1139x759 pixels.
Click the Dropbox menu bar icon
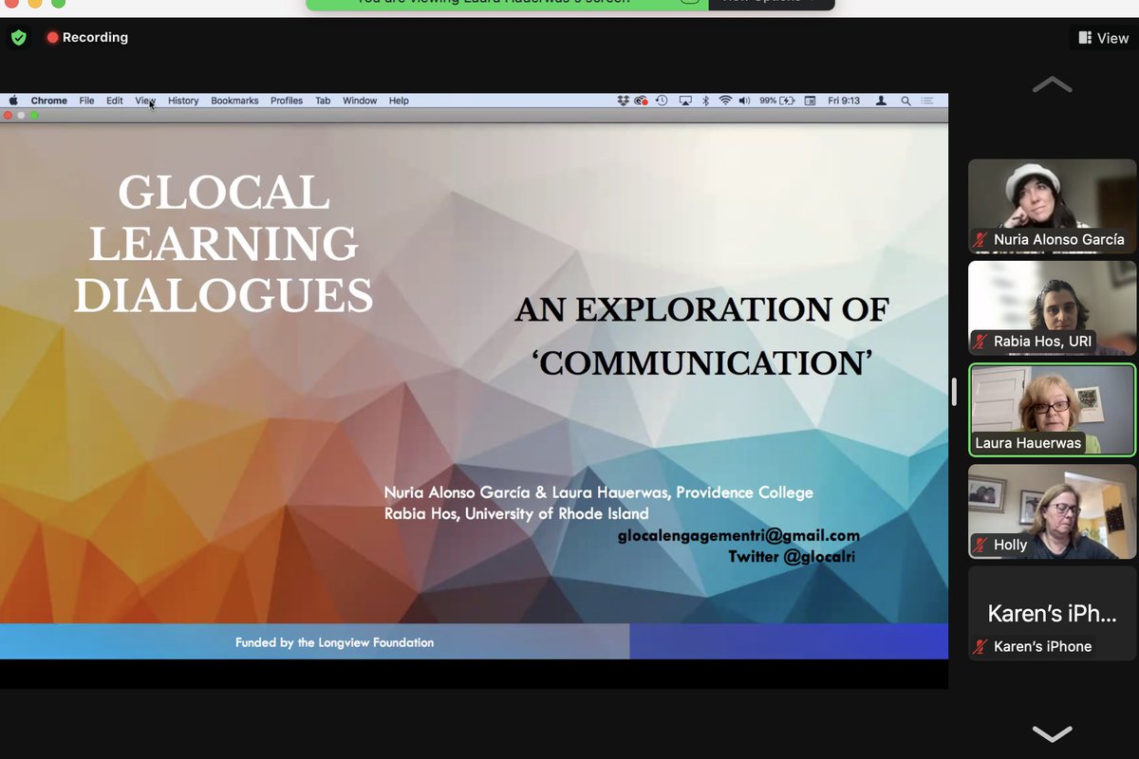(x=623, y=101)
